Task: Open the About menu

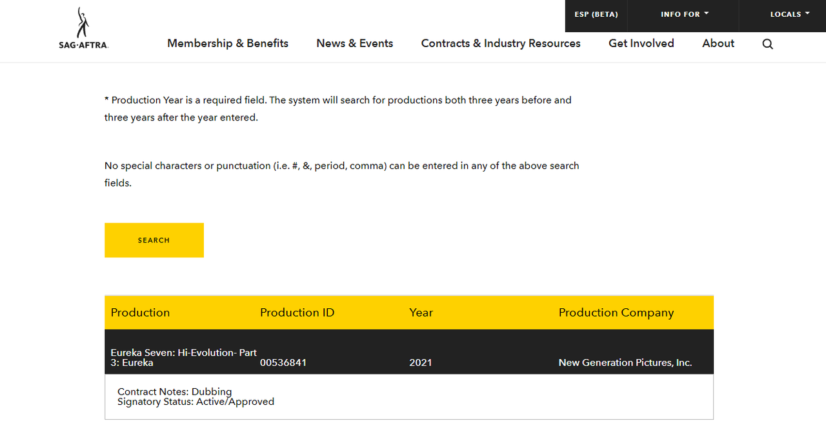Action: [718, 43]
